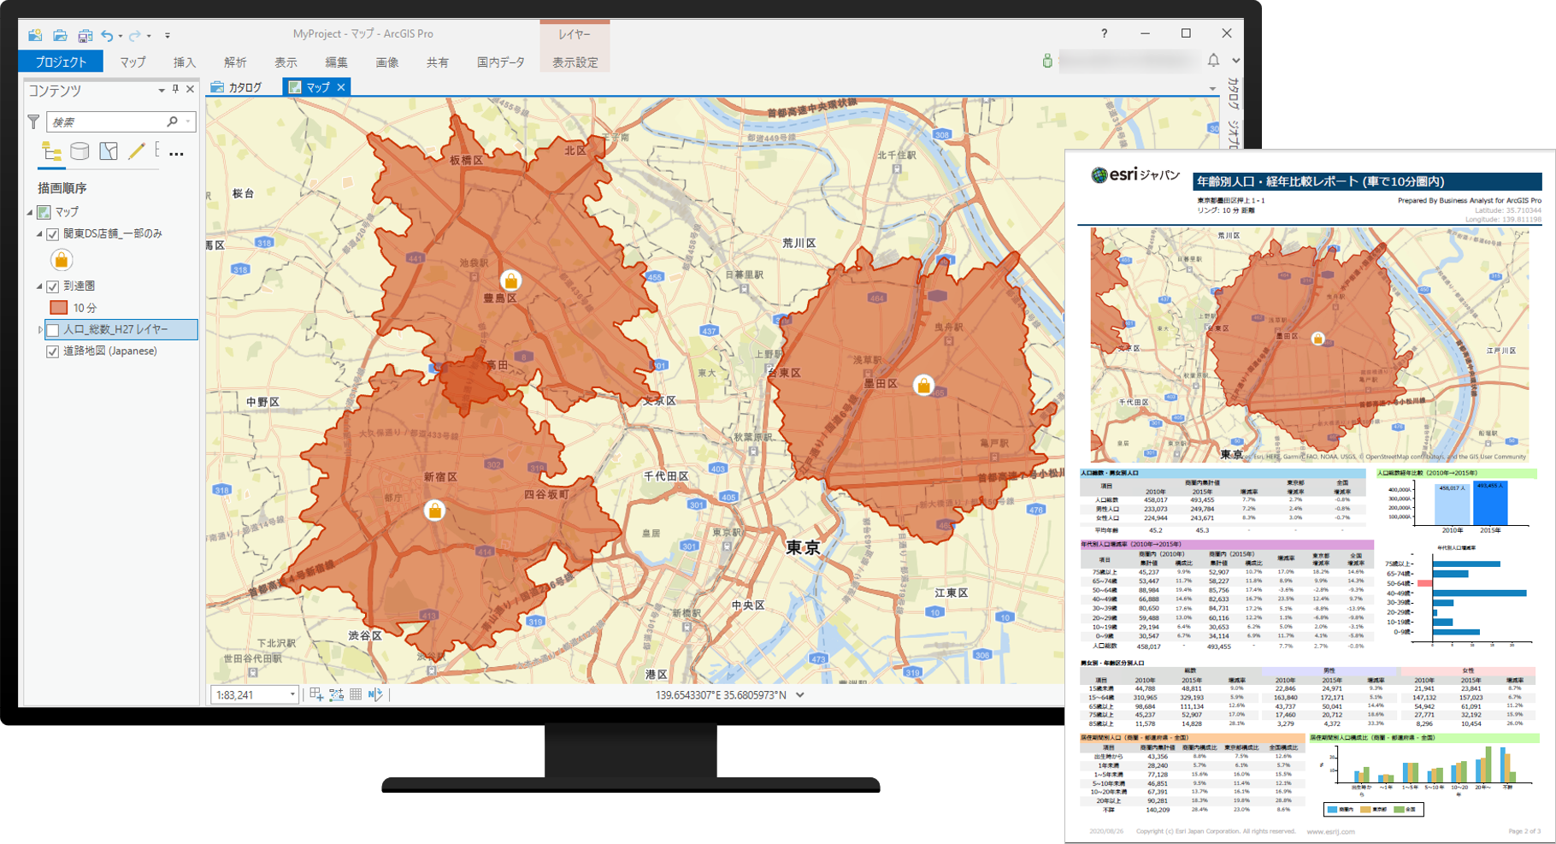Click the store marker in 墨田区
1556x844 pixels.
[x=923, y=385]
